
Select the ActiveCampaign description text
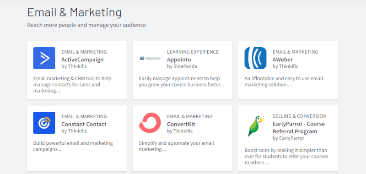pyautogui.click(x=72, y=85)
